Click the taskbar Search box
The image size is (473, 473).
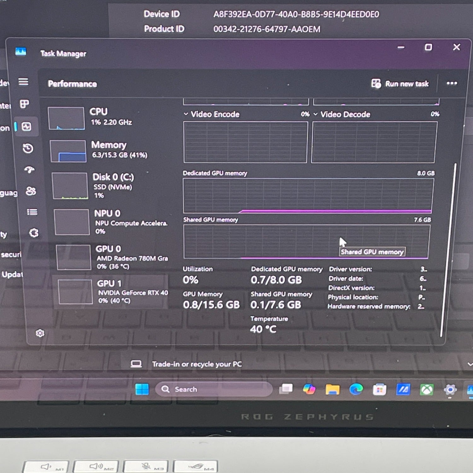coord(214,389)
